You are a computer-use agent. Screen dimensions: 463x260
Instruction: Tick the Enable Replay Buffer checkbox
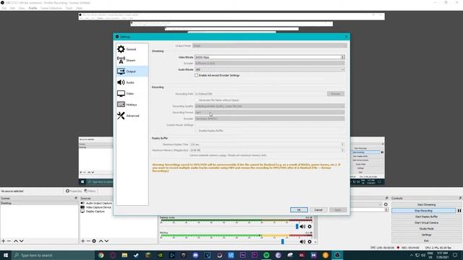point(196,131)
